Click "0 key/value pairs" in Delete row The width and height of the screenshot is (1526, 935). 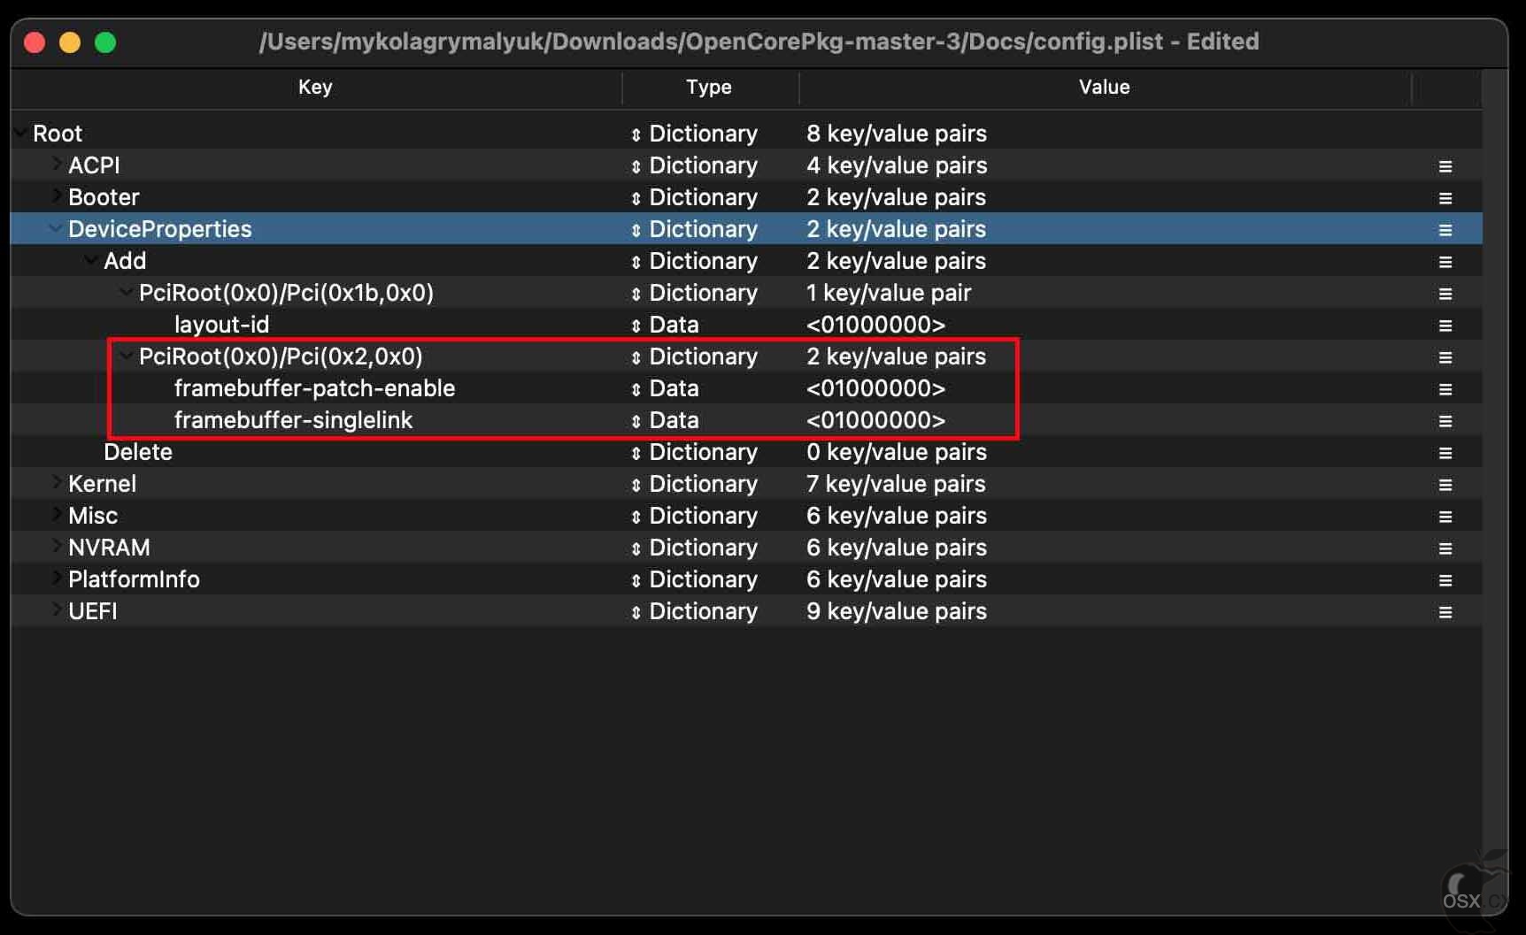(x=896, y=452)
